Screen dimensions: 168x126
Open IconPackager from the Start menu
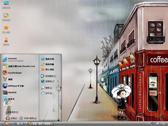coord(12,73)
